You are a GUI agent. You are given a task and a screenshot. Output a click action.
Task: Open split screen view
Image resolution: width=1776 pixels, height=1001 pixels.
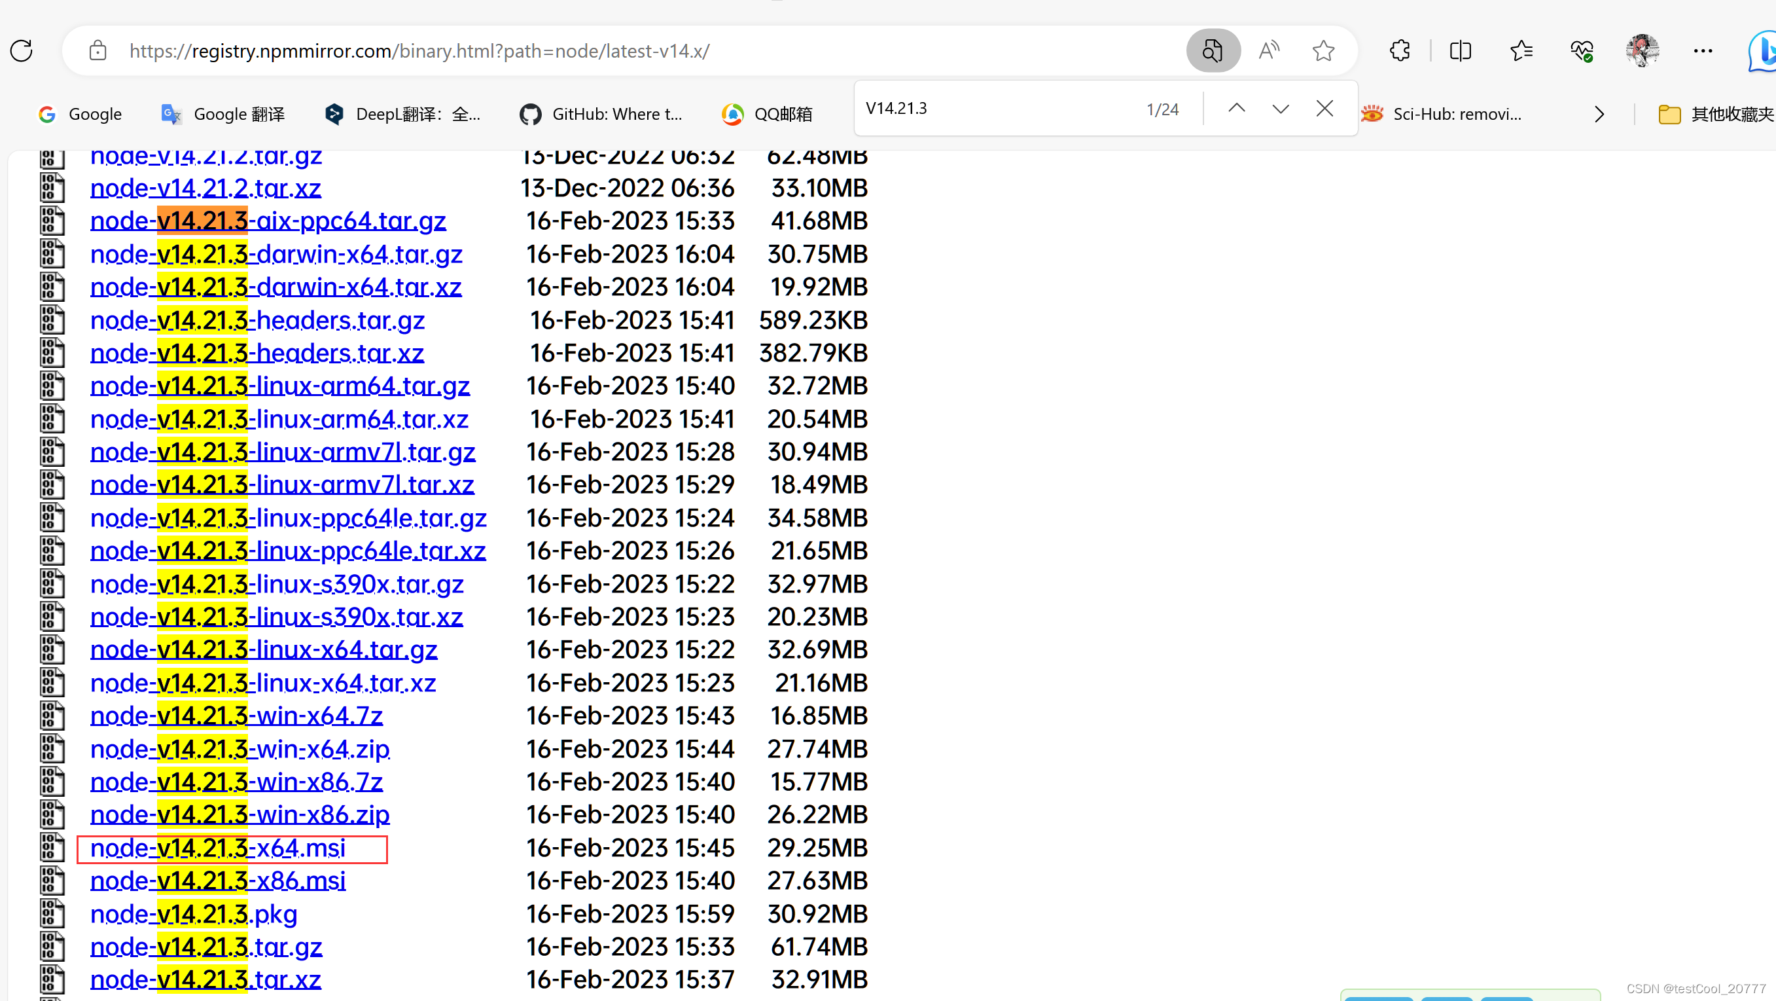click(x=1460, y=50)
